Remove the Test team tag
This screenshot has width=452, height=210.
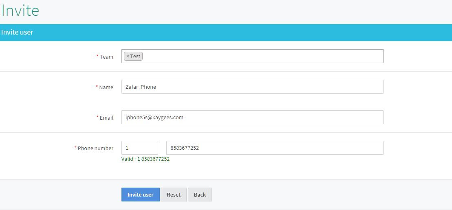tap(128, 57)
